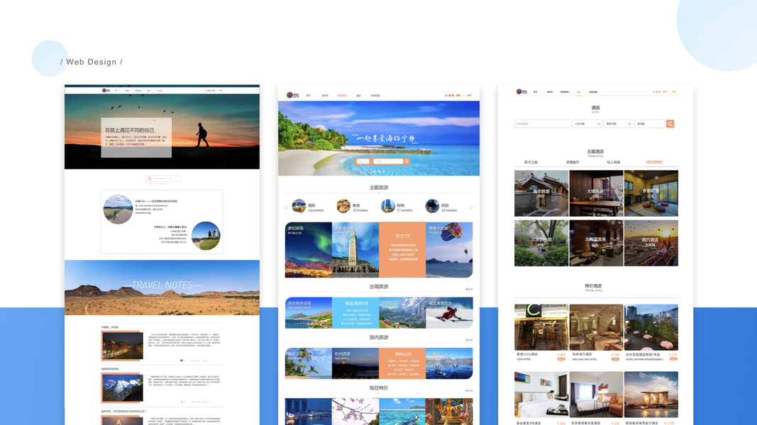This screenshot has width=757, height=425.
Task: Open the orange 芬兰7天 tile
Action: (403, 249)
